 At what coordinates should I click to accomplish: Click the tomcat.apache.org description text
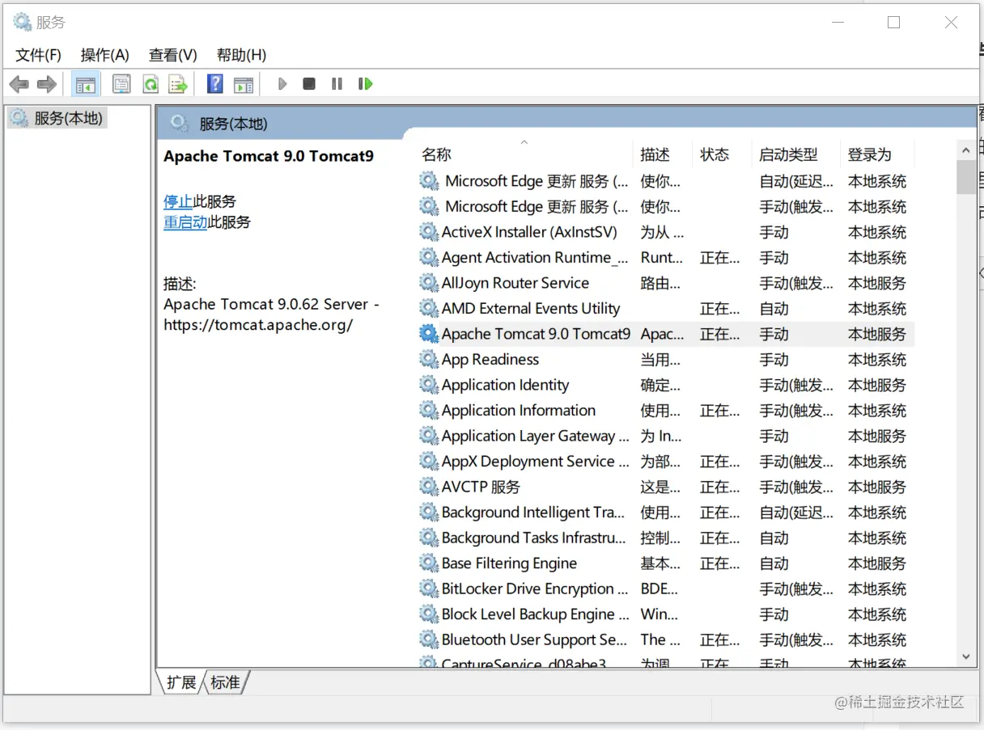[x=258, y=325]
